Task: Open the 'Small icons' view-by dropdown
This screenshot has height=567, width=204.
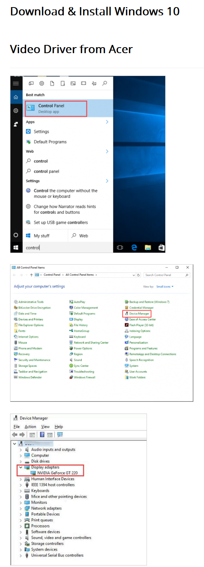Action: [x=165, y=287]
